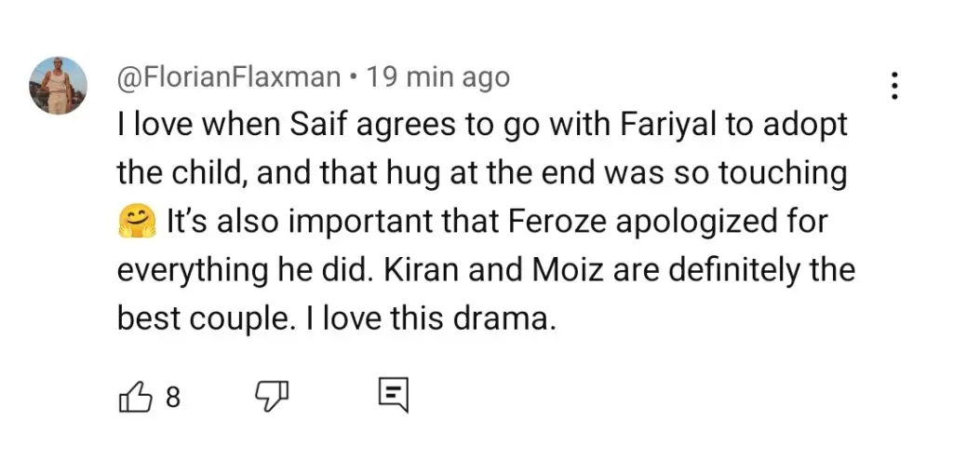Open the three-dot options menu

tap(893, 87)
